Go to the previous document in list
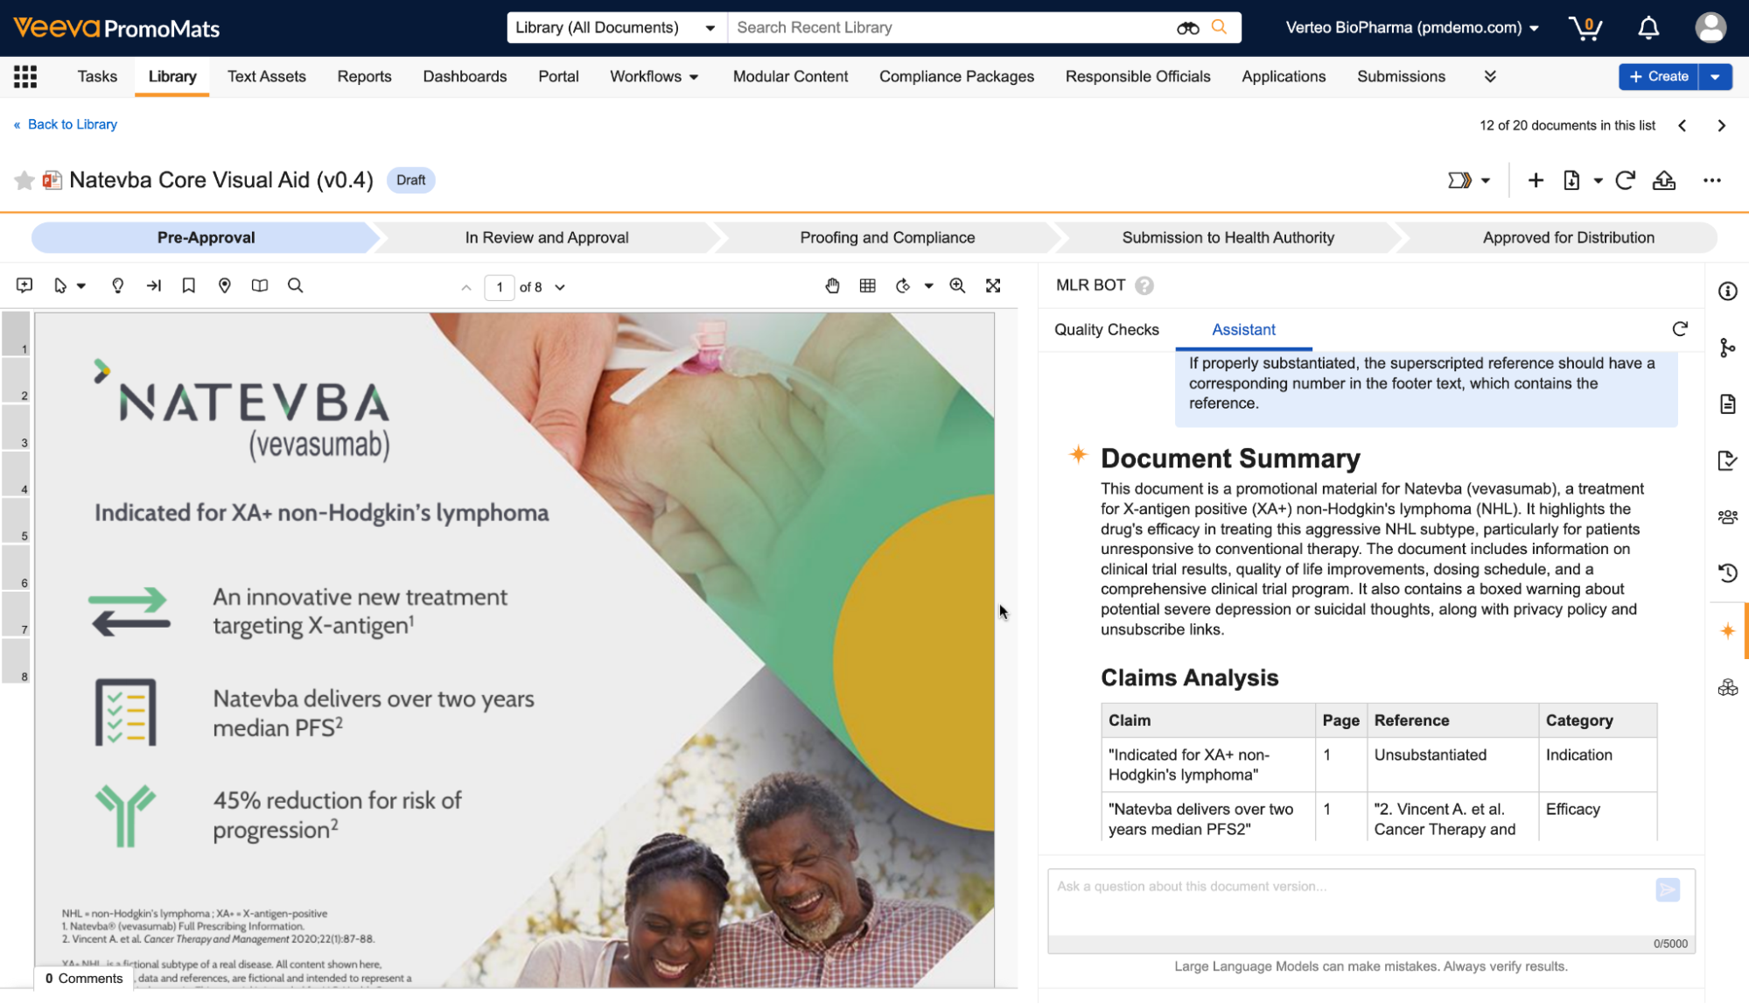The height and width of the screenshot is (1004, 1749). click(x=1682, y=126)
